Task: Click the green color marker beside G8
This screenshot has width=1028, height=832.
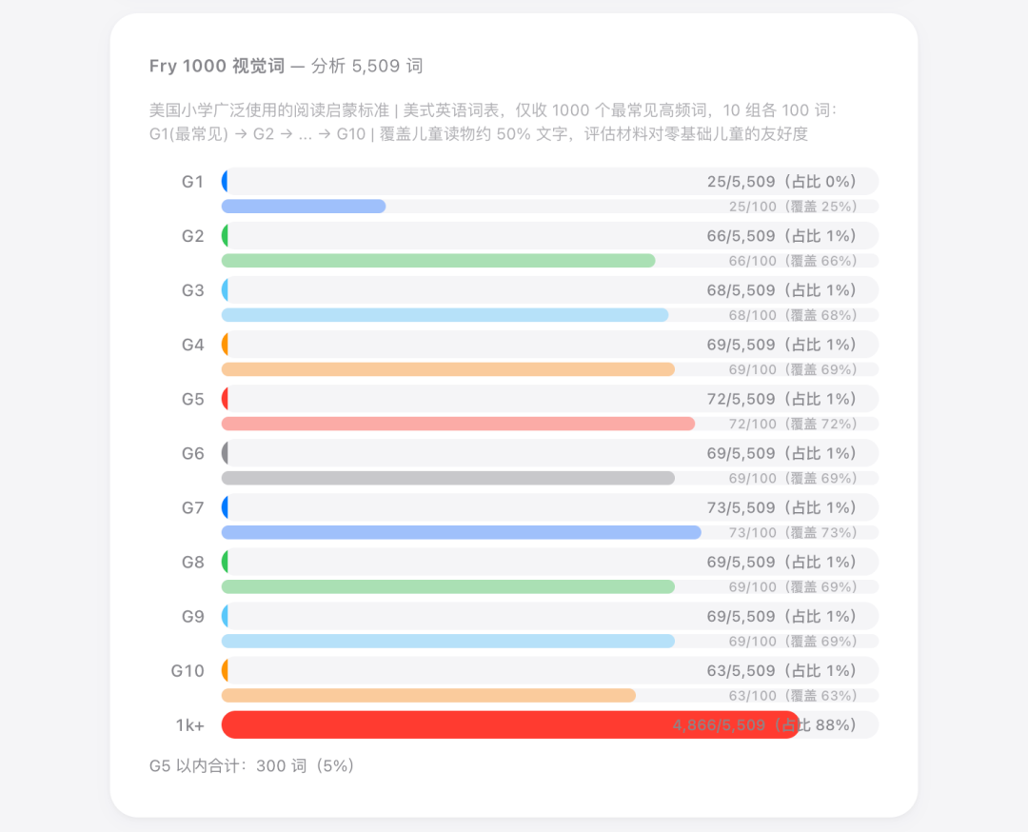Action: (x=225, y=562)
